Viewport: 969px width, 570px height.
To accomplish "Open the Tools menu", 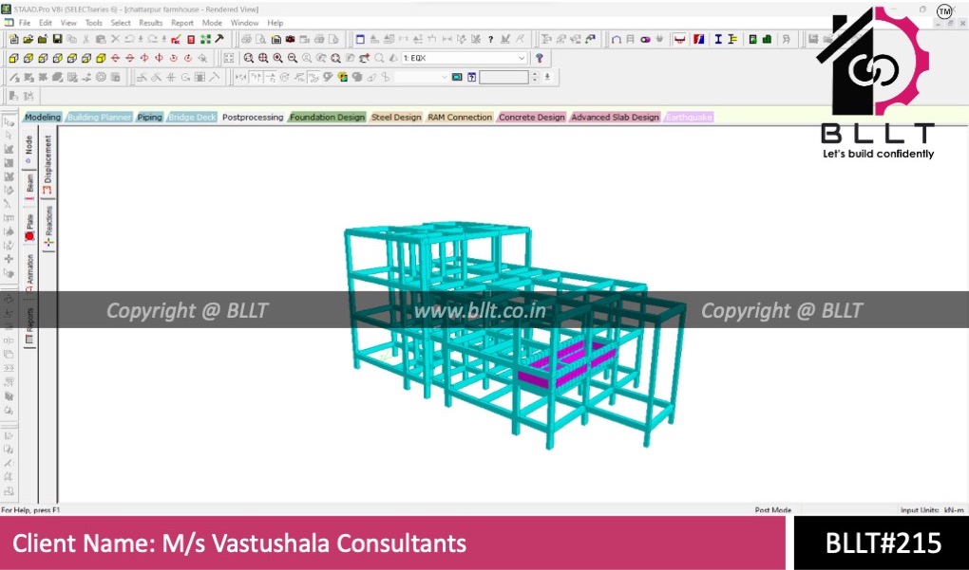I will click(x=94, y=23).
